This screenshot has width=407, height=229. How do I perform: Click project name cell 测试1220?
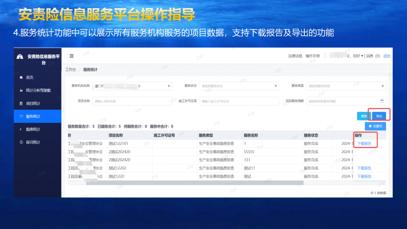tap(117, 177)
